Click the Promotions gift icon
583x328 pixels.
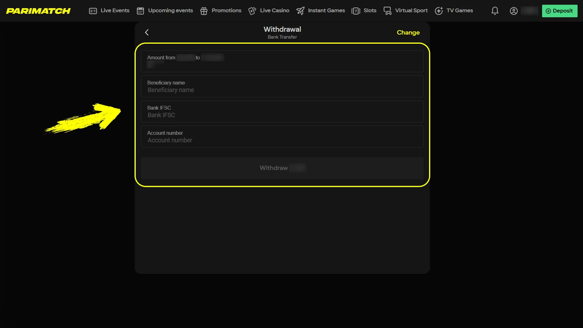(204, 11)
